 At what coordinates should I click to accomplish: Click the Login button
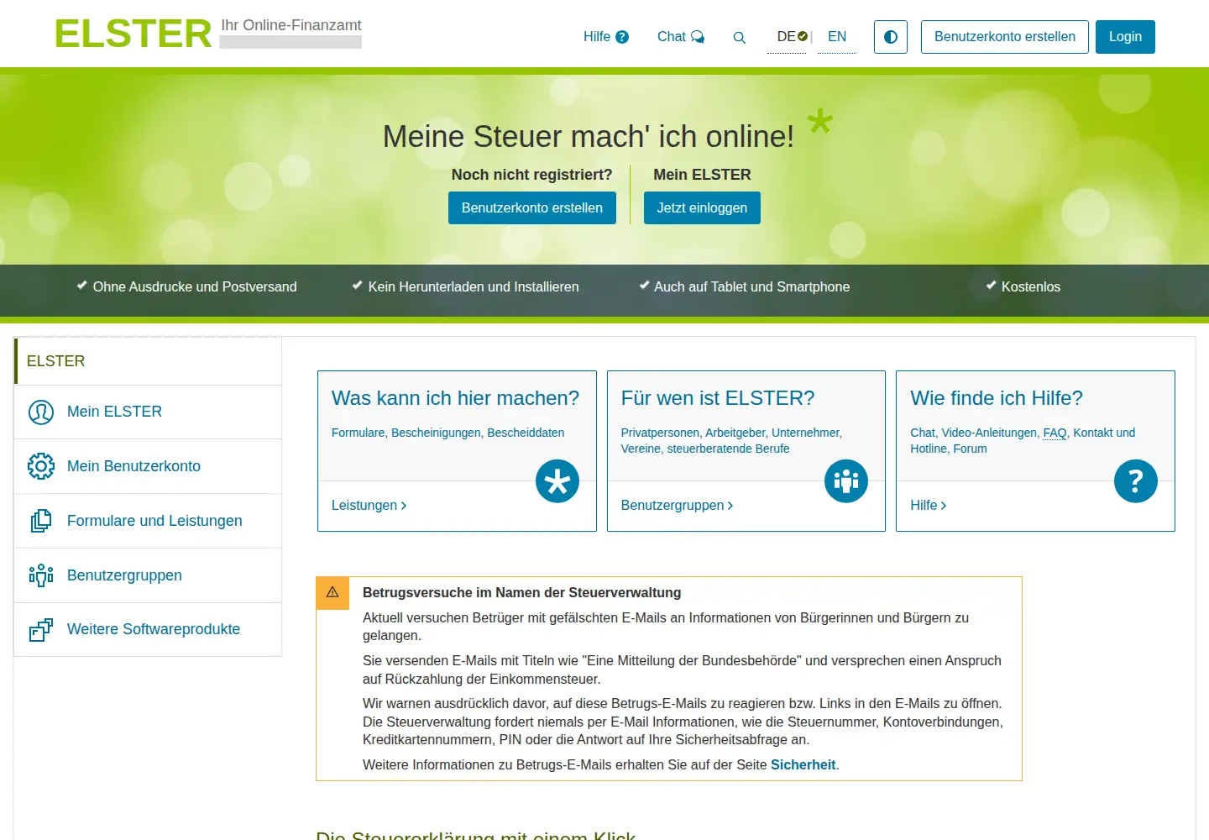coord(1125,37)
